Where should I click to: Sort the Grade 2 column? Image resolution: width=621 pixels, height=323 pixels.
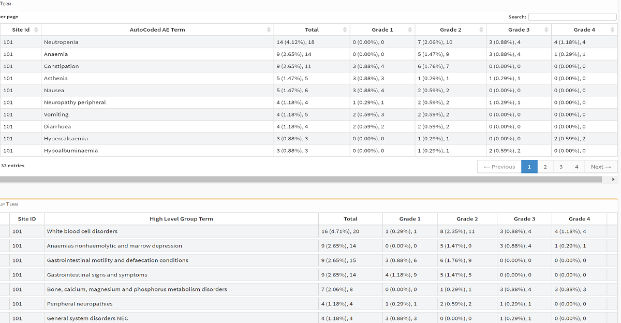click(450, 30)
